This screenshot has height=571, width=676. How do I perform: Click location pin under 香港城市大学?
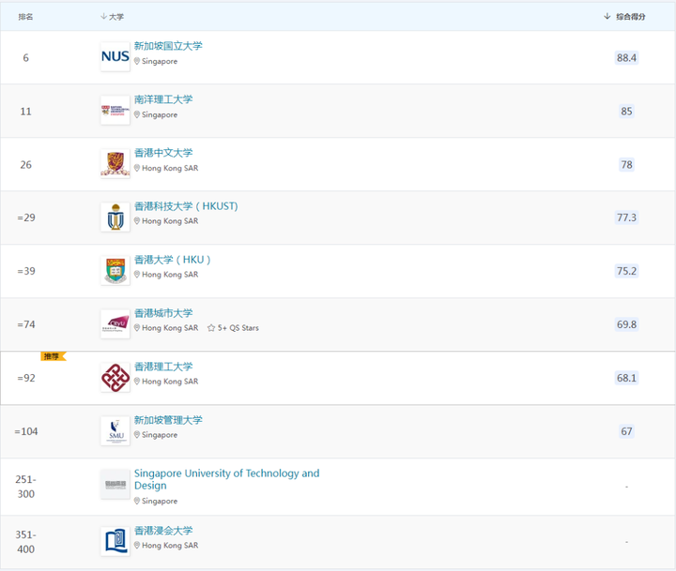[x=137, y=328]
